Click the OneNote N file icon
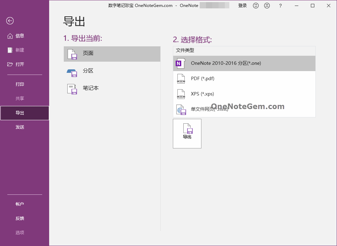The width and height of the screenshot is (337, 246). pyautogui.click(x=181, y=63)
